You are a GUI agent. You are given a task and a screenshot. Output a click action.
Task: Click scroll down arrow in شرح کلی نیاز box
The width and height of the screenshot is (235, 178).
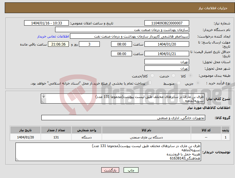(x=43, y=97)
